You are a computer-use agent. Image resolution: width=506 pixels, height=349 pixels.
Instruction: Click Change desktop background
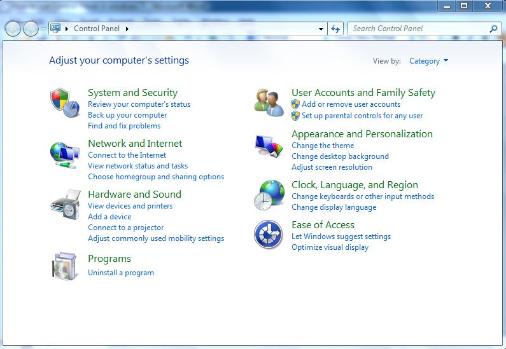pyautogui.click(x=340, y=156)
